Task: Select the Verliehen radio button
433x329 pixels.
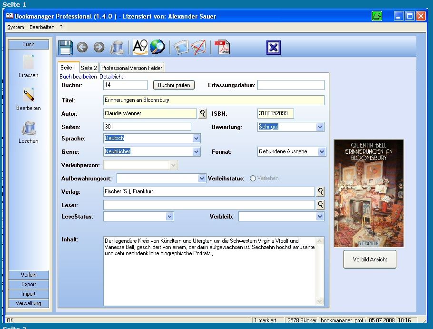Action: [253, 179]
